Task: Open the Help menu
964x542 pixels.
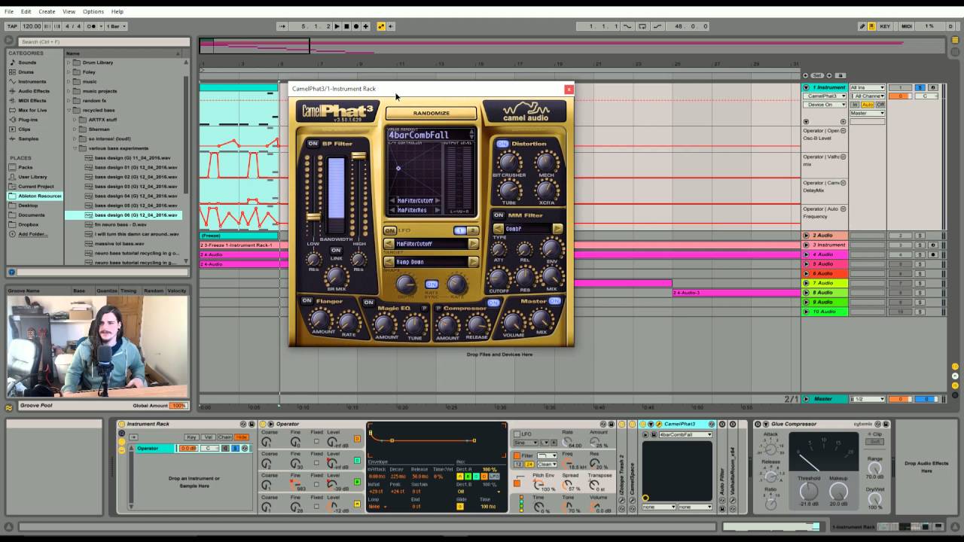Action: click(x=117, y=11)
